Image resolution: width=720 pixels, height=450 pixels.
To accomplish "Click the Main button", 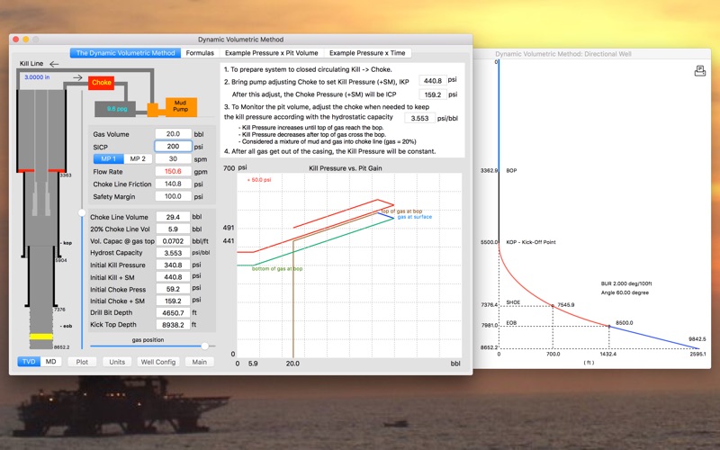I will point(199,362).
